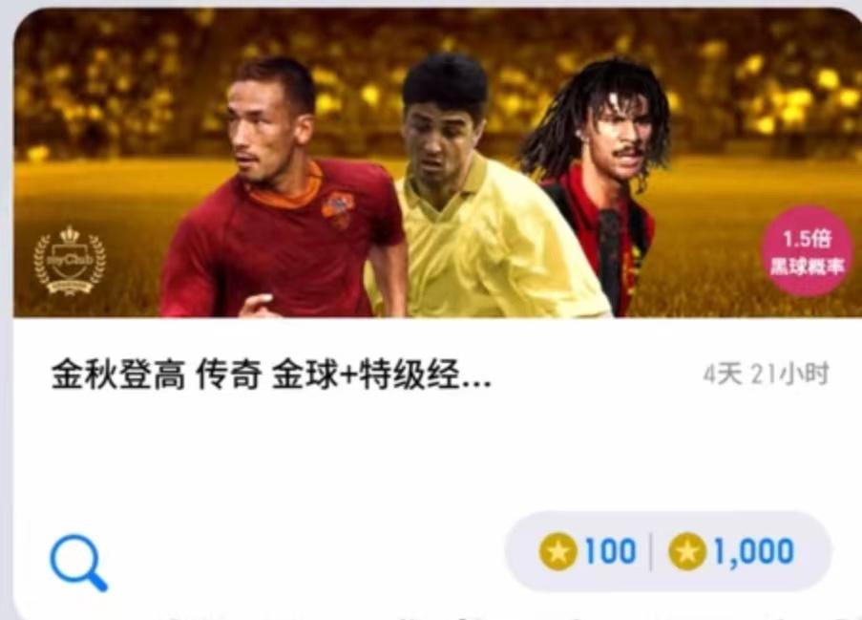The height and width of the screenshot is (620, 862).
Task: Draw once for 100 coins
Action: [587, 551]
